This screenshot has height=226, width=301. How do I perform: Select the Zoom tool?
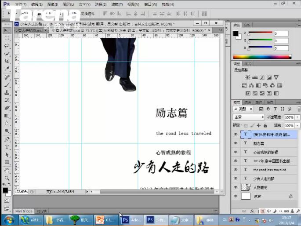pos(7,178)
